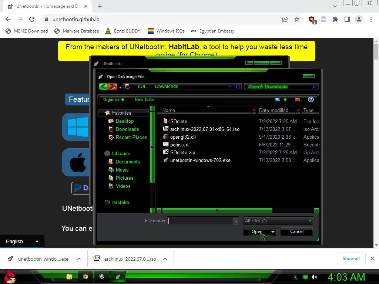Click the green Back arrow in file dialog
This screenshot has width=379, height=284.
104,87
